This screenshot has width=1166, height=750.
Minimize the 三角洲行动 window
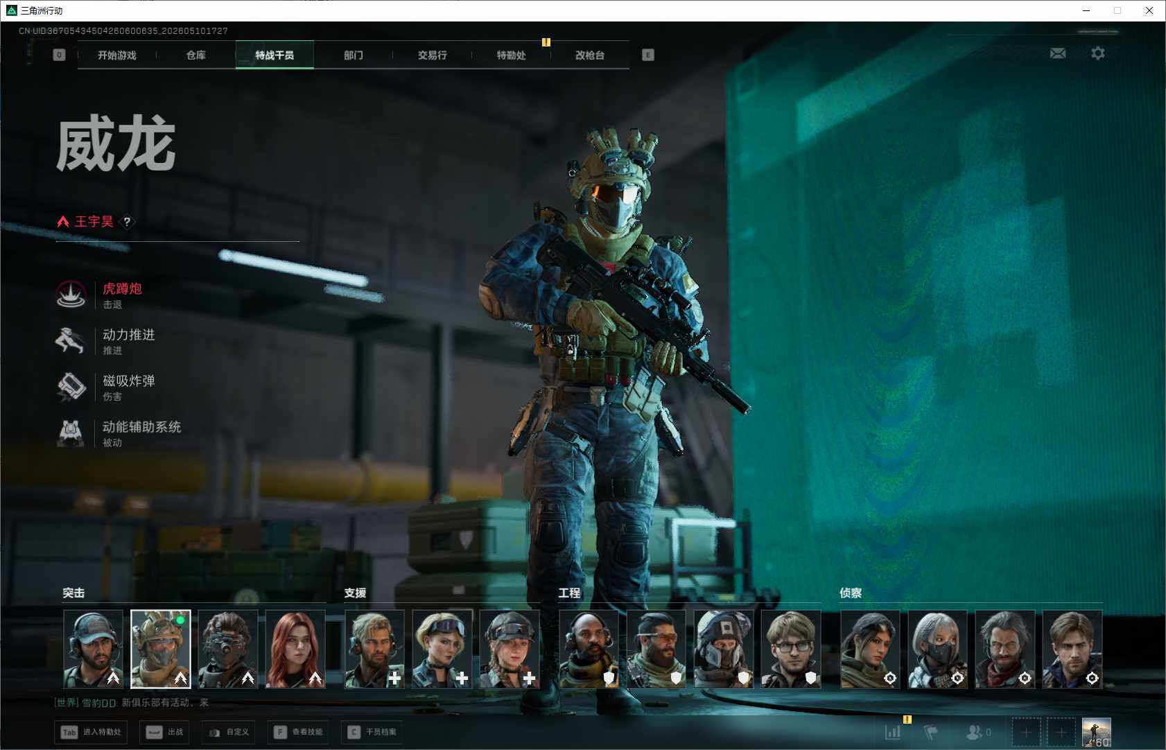click(x=1086, y=10)
